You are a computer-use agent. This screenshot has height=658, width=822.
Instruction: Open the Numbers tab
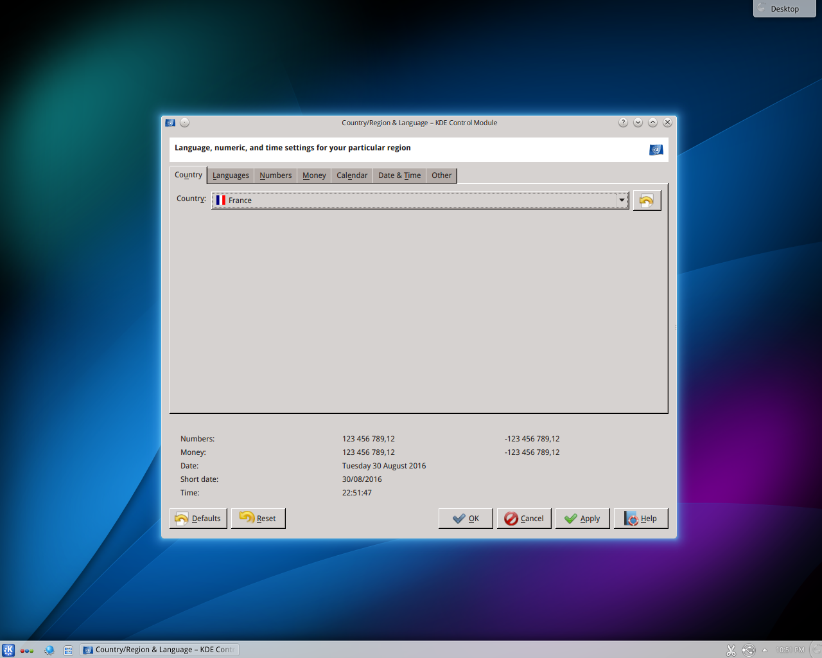tap(275, 175)
